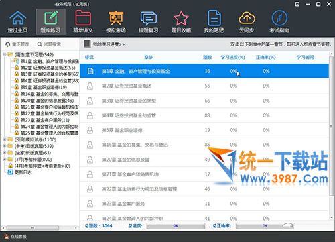The width and height of the screenshot is (335, 242).
Task: Collapse the 章节习题(542) tree folder
Action: 4,54
